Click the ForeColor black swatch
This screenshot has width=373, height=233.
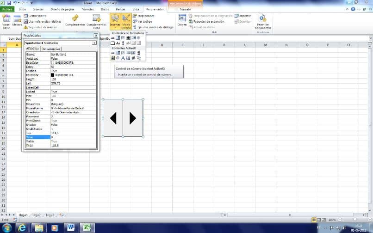pyautogui.click(x=53, y=75)
